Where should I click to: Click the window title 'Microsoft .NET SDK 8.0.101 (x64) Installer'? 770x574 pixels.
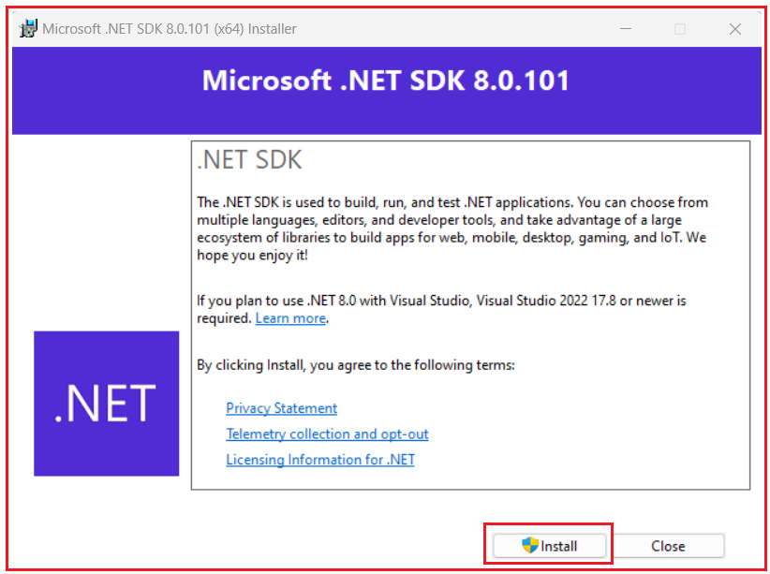pyautogui.click(x=170, y=29)
